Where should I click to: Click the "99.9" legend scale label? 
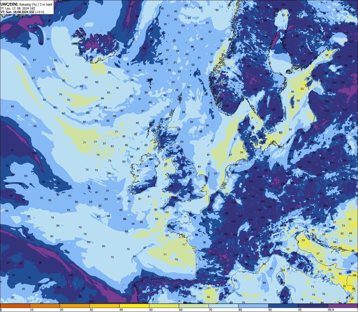(331, 310)
